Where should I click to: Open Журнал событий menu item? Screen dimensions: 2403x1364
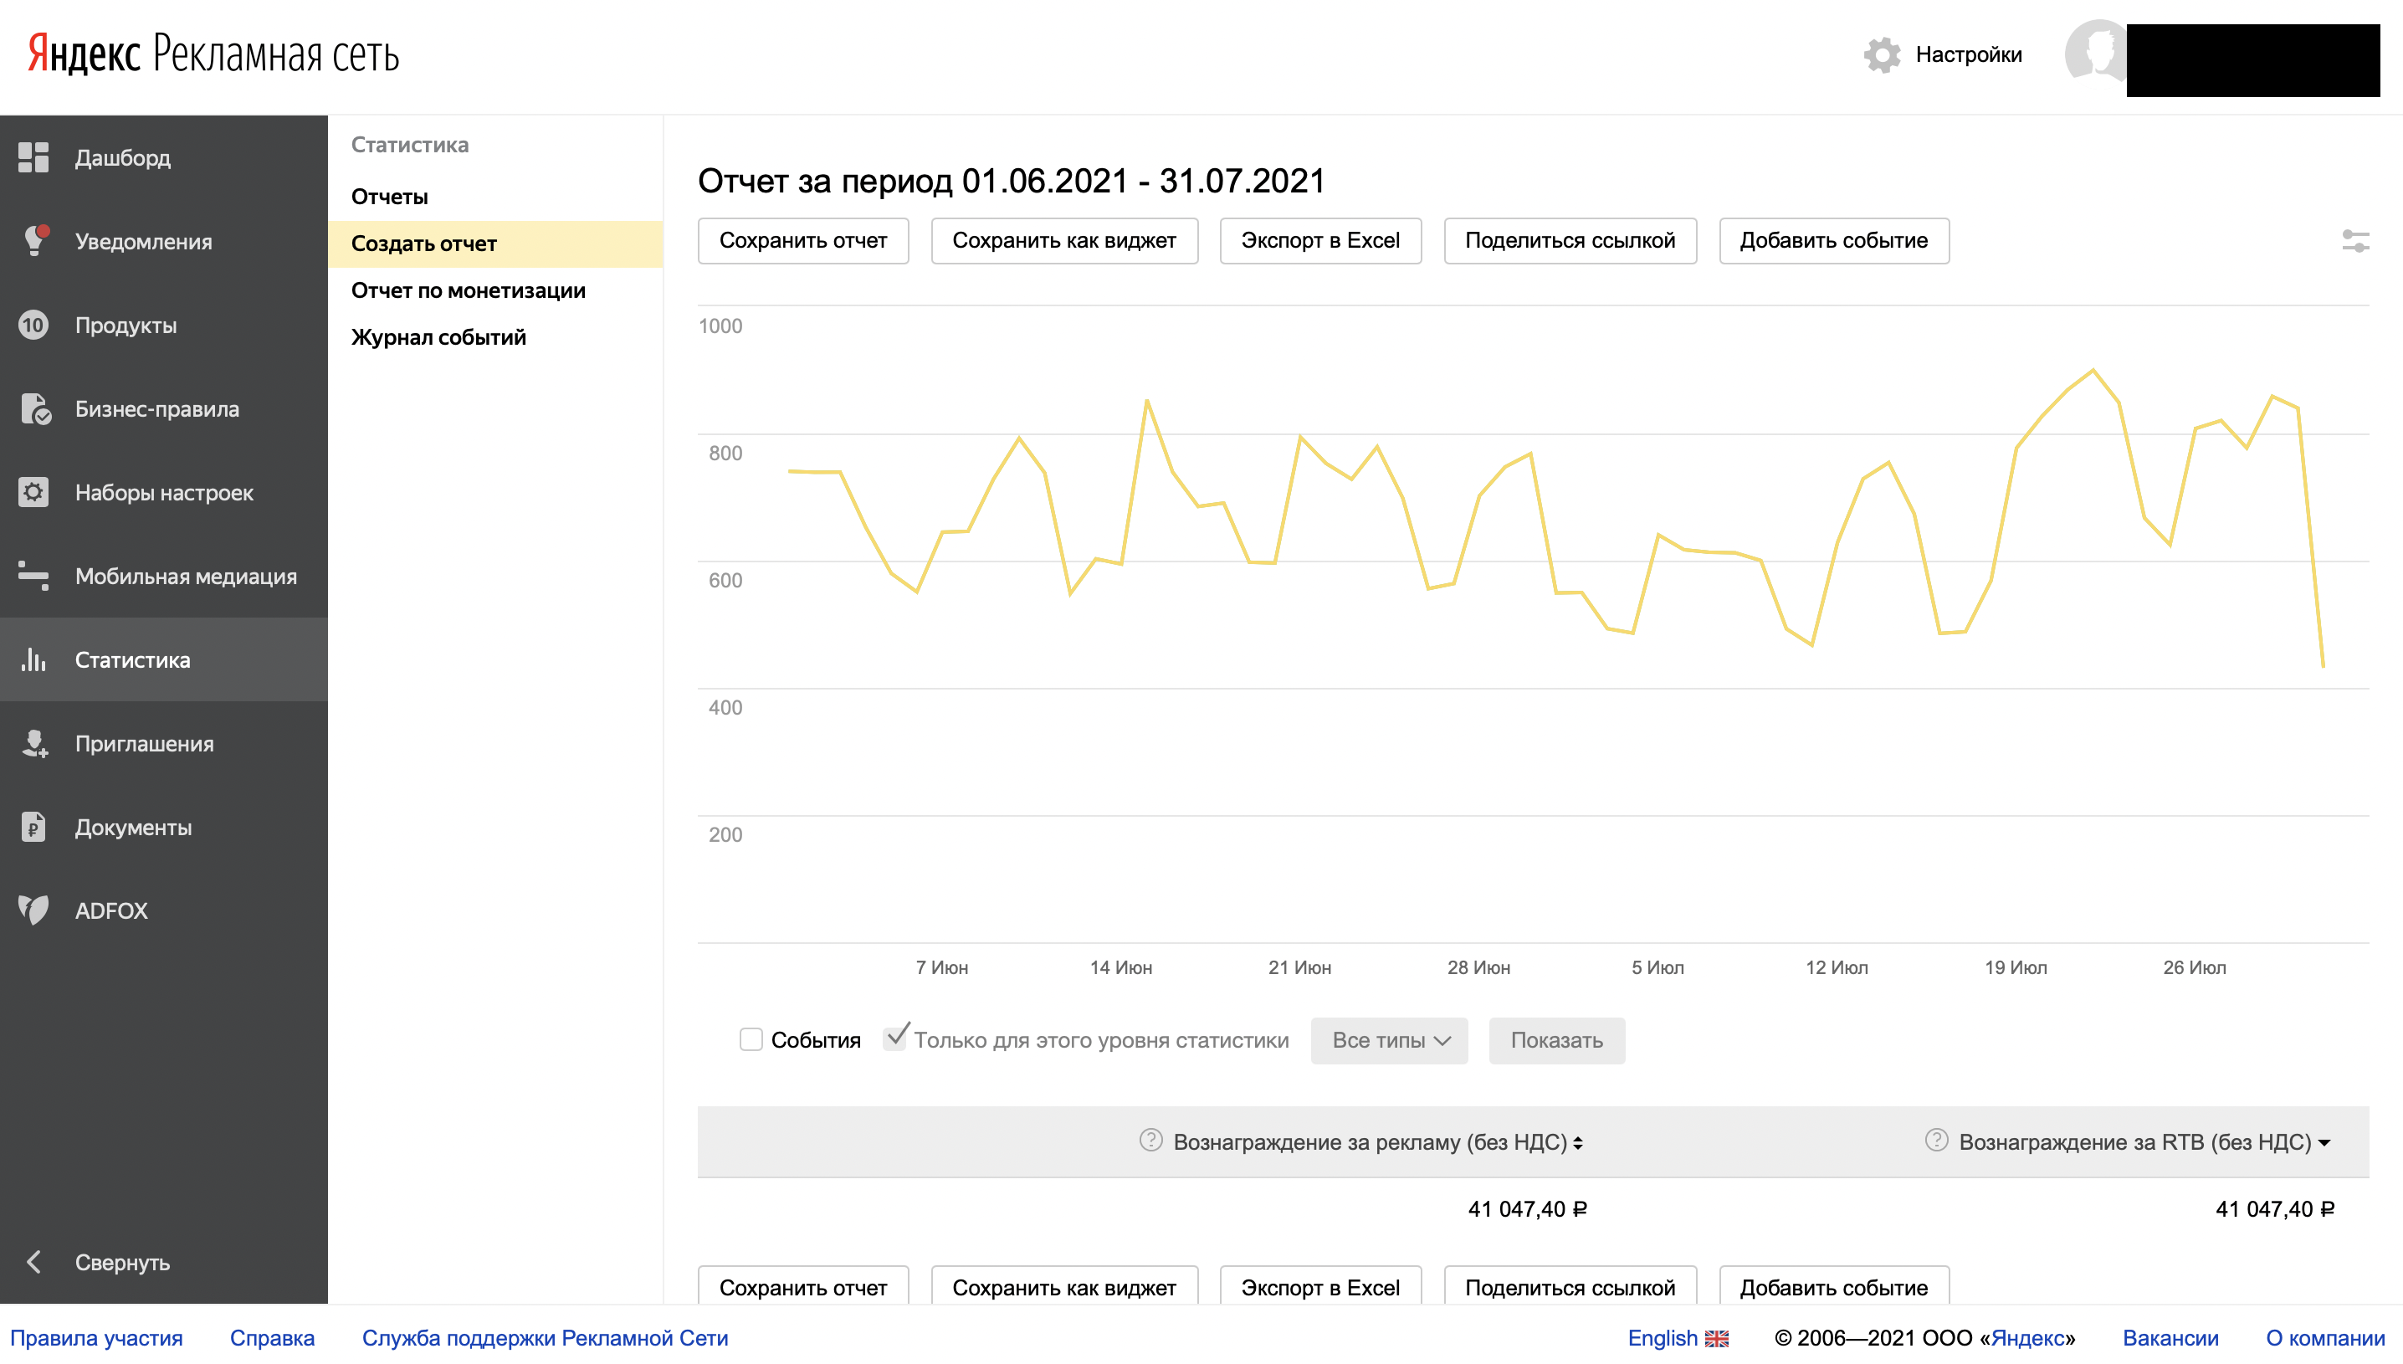tap(438, 337)
